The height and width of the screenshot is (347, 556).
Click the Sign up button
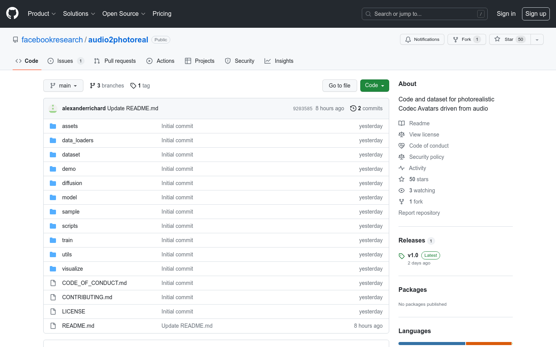[x=536, y=13]
